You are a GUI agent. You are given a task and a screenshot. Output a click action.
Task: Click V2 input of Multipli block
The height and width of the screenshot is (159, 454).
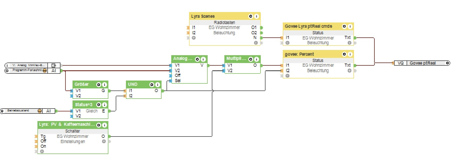230,71
